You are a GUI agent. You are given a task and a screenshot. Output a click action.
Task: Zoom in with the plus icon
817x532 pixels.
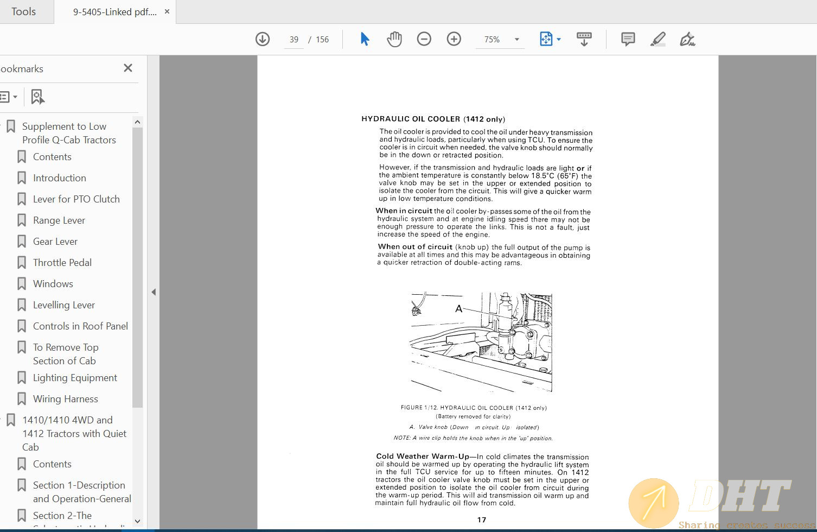click(454, 39)
